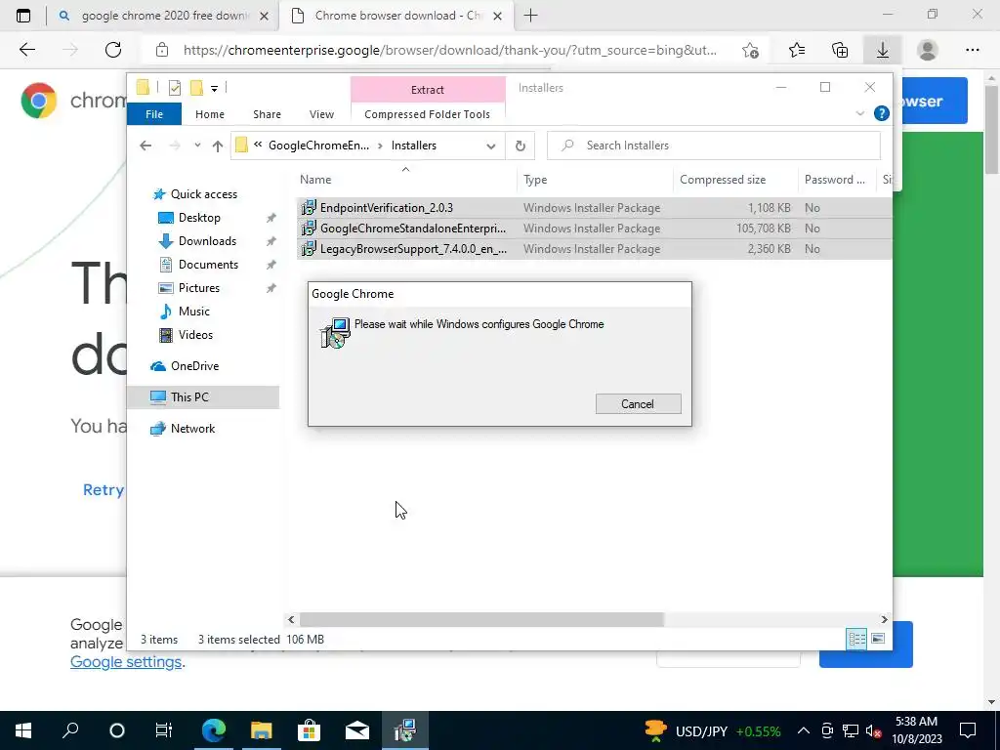This screenshot has width=1000, height=750.
Task: Click horizontal scrollbar right arrow
Action: [x=884, y=619]
